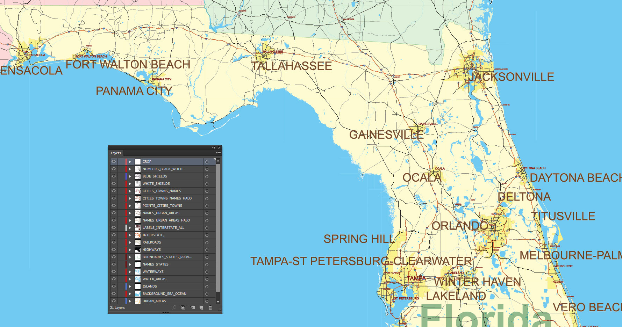The height and width of the screenshot is (327, 622).
Task: Hide the CROP layer via eye icon
Action: [114, 161]
